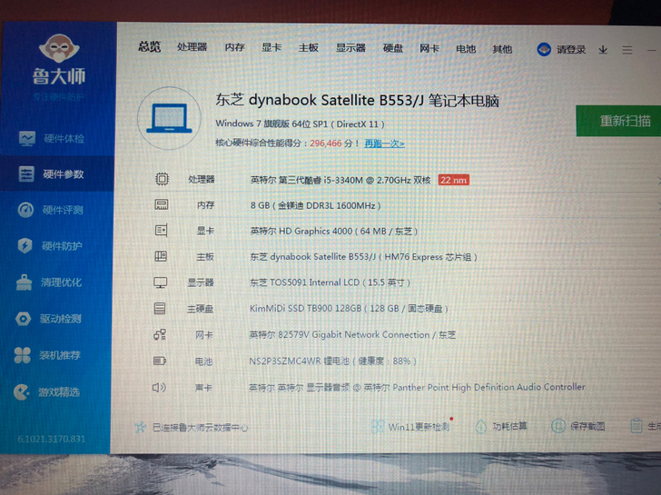661x495 pixels.
Task: Click the sound card speaker icon
Action: 159,387
